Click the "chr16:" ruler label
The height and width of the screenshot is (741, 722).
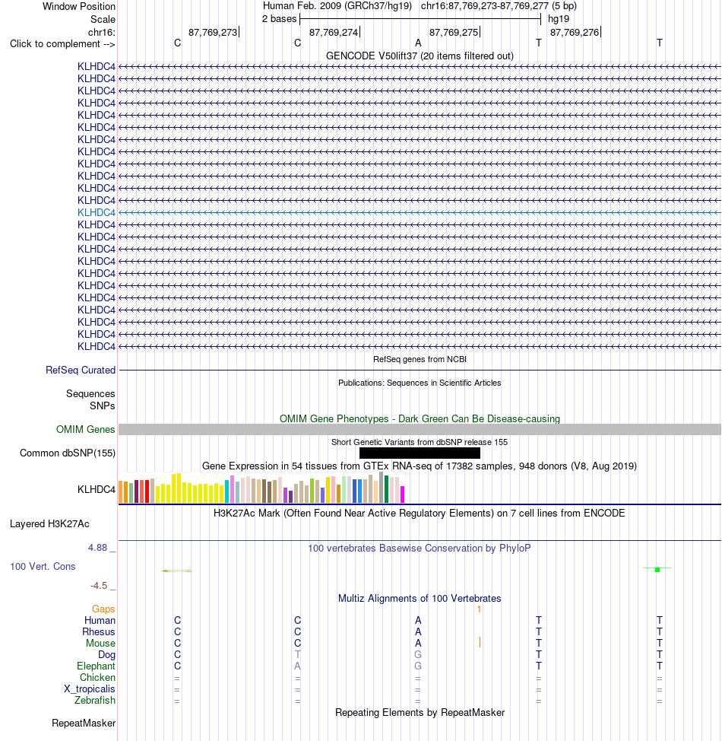click(102, 32)
